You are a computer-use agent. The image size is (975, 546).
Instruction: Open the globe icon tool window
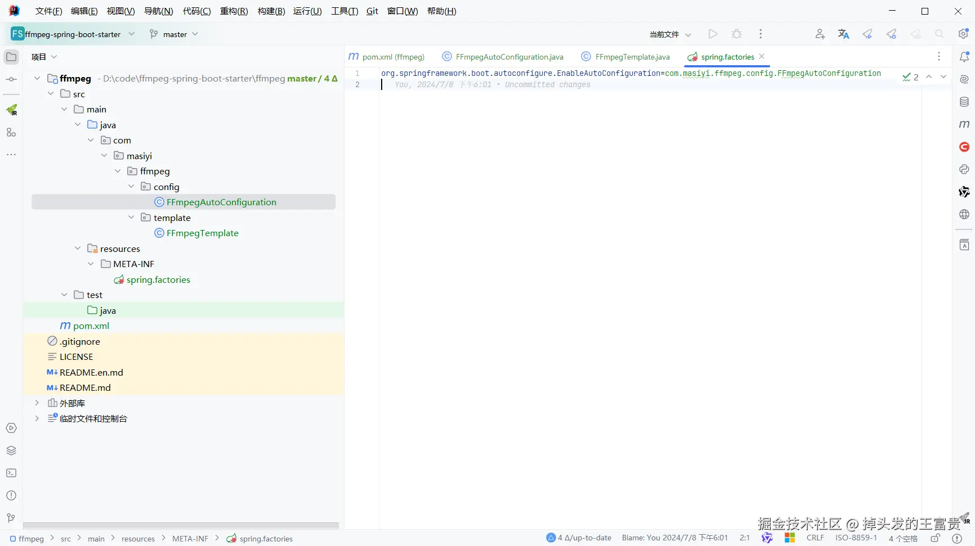tap(964, 214)
